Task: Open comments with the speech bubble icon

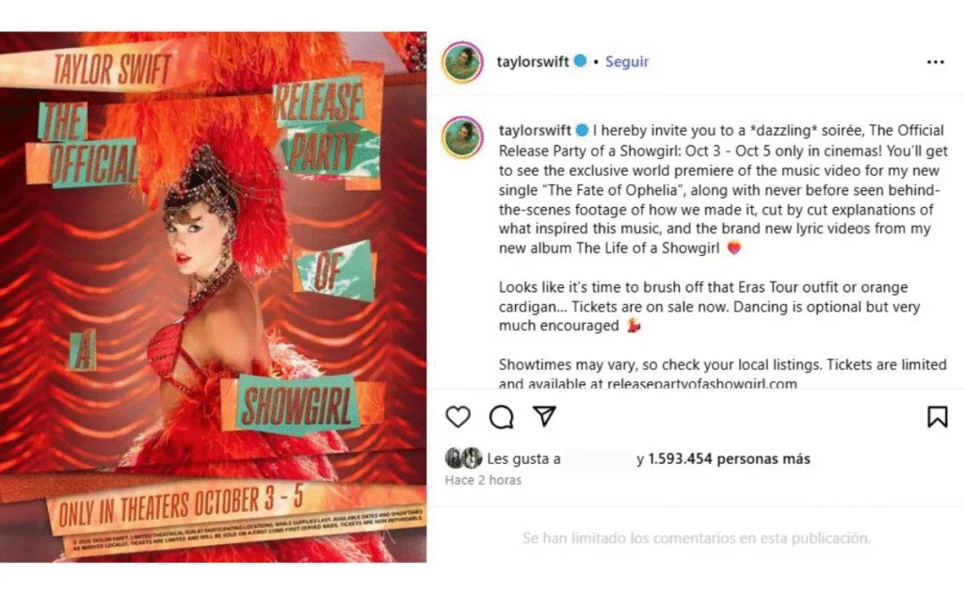Action: [x=501, y=417]
